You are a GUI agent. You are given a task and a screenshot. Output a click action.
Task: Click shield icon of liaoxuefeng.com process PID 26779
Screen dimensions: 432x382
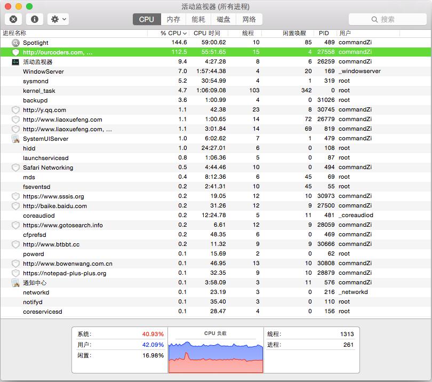[x=15, y=120]
